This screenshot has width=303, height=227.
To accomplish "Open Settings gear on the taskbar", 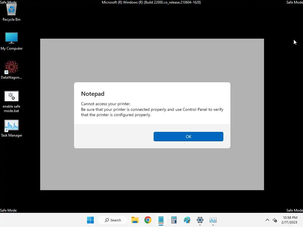I will 200,220.
